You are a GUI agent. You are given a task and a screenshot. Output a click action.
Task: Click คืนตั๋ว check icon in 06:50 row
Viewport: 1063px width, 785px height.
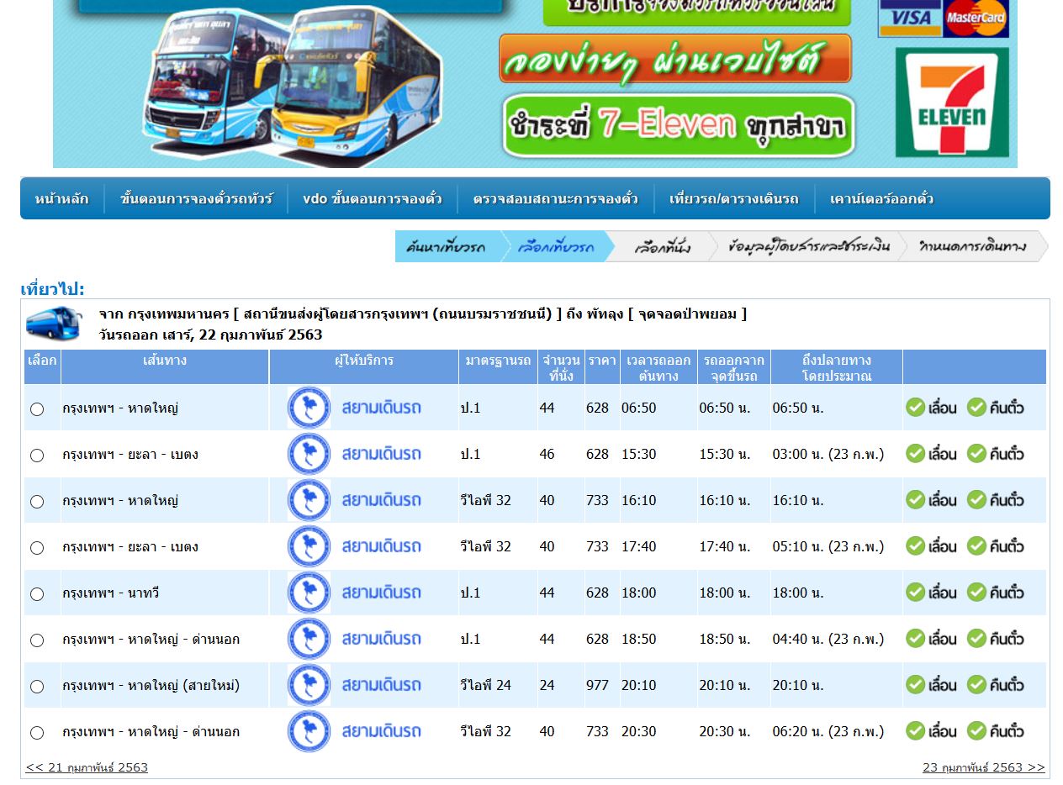tap(976, 408)
